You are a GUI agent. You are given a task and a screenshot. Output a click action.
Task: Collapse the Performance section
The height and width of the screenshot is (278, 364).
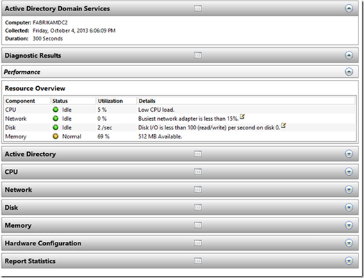[x=349, y=72]
